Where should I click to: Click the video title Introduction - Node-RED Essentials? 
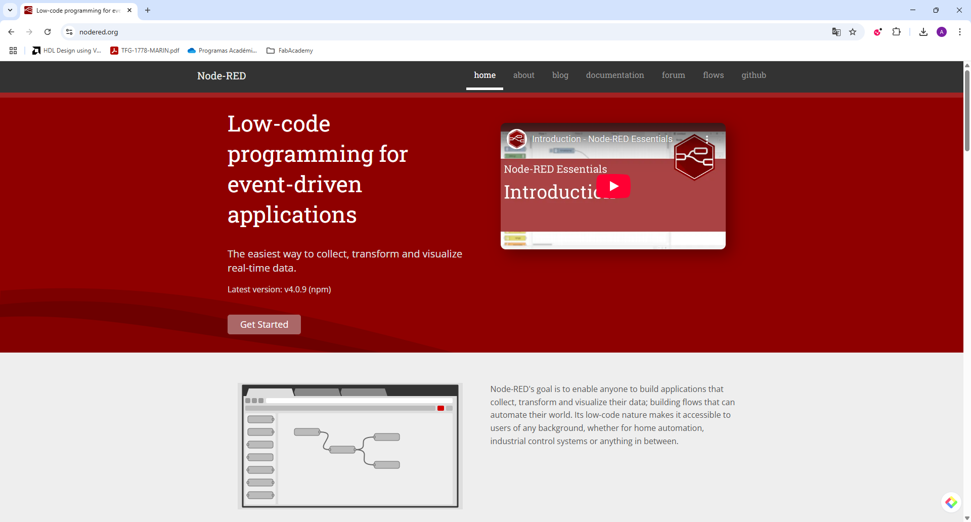pyautogui.click(x=602, y=139)
